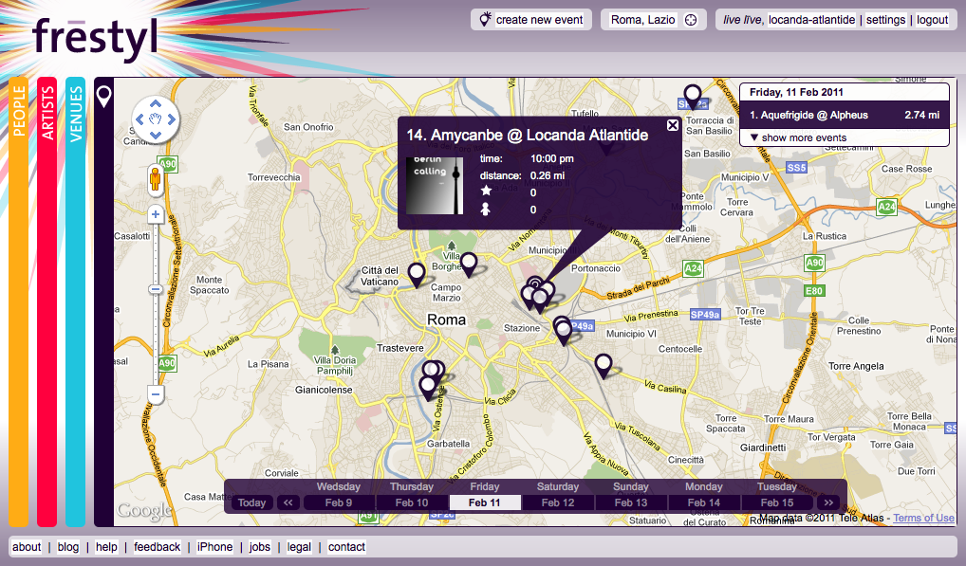966x566 pixels.
Task: Click the map zoom slider handle
Action: point(156,289)
